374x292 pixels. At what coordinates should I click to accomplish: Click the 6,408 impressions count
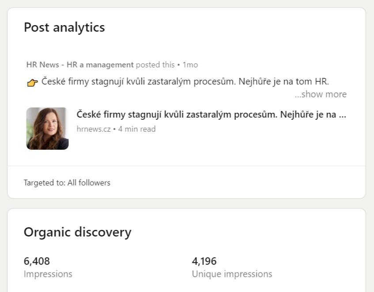pos(37,261)
